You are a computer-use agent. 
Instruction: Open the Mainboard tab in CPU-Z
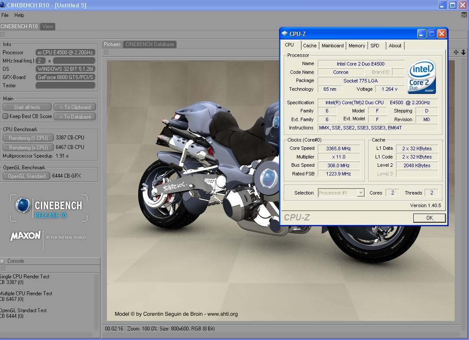pyautogui.click(x=333, y=46)
